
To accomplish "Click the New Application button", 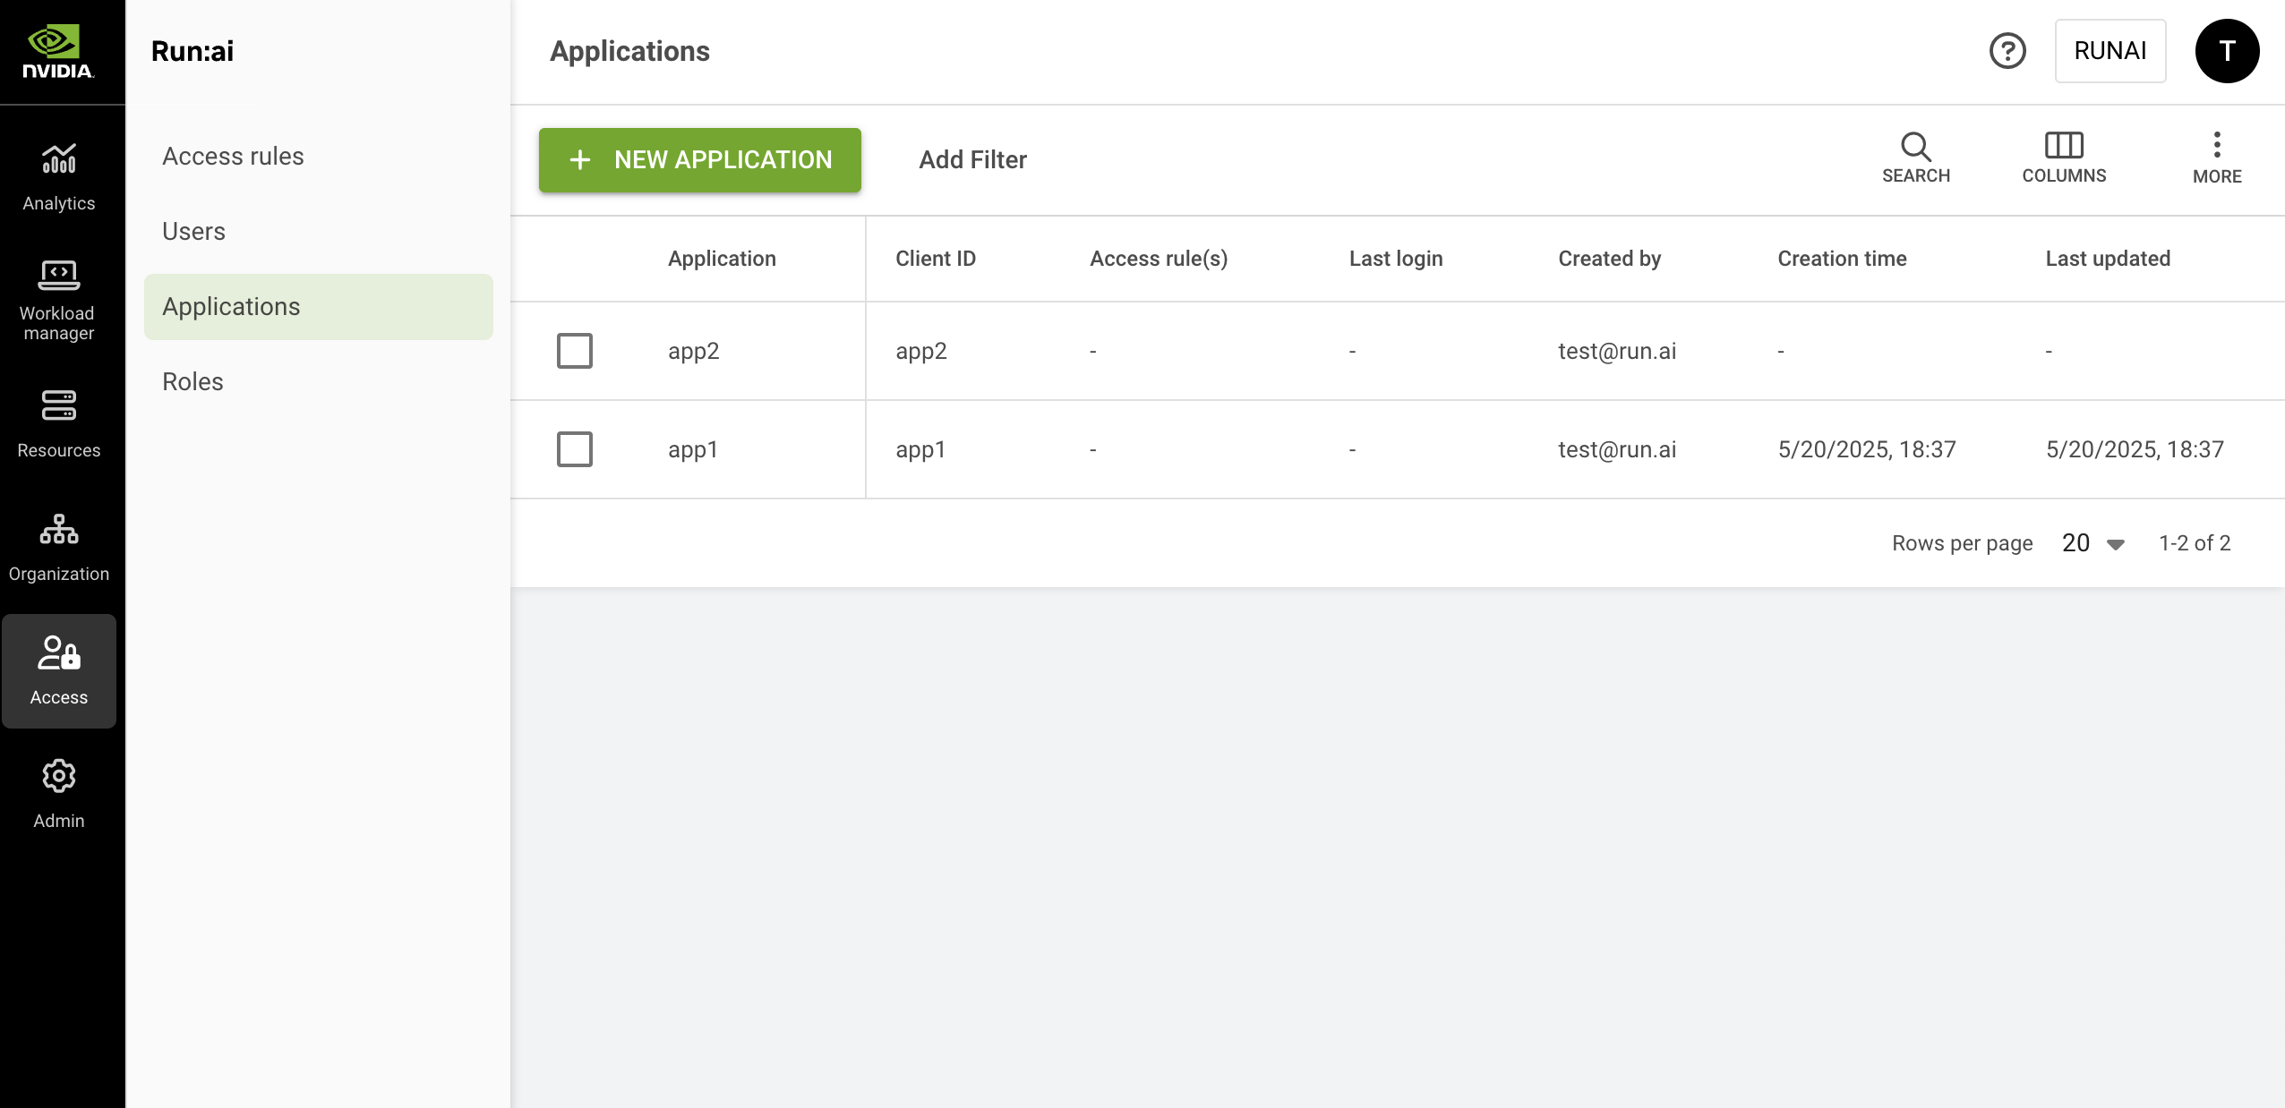I will (699, 160).
